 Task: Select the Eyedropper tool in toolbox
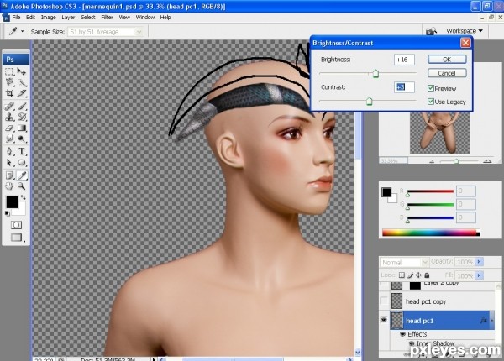point(22,175)
